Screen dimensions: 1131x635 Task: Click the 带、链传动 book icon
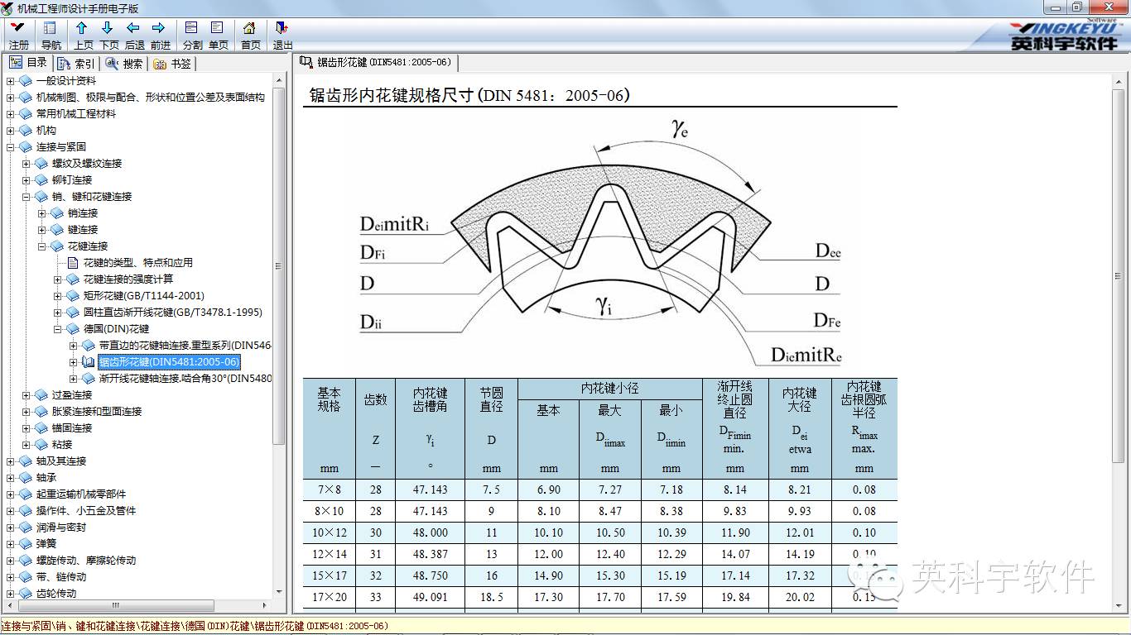coord(25,577)
